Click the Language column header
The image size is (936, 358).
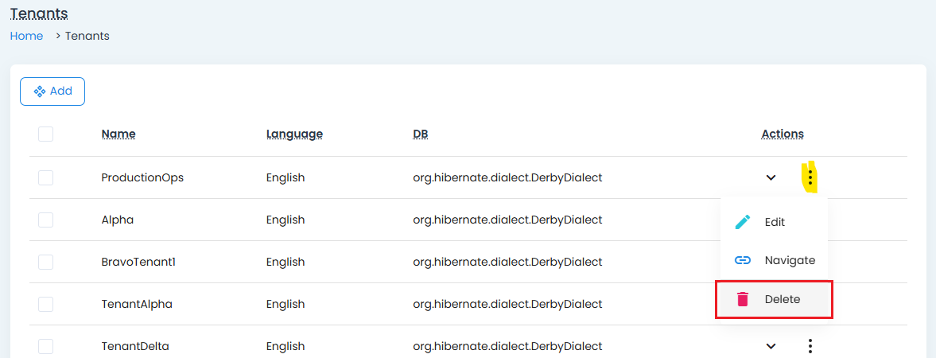tap(294, 134)
